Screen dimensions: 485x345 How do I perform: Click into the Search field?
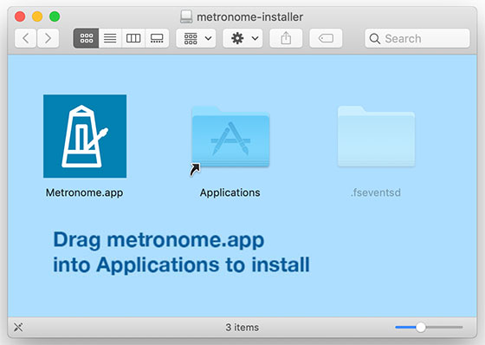(x=417, y=38)
